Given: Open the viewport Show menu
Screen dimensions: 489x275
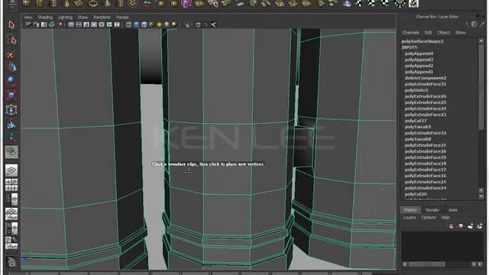Looking at the screenshot, I should click(x=83, y=17).
